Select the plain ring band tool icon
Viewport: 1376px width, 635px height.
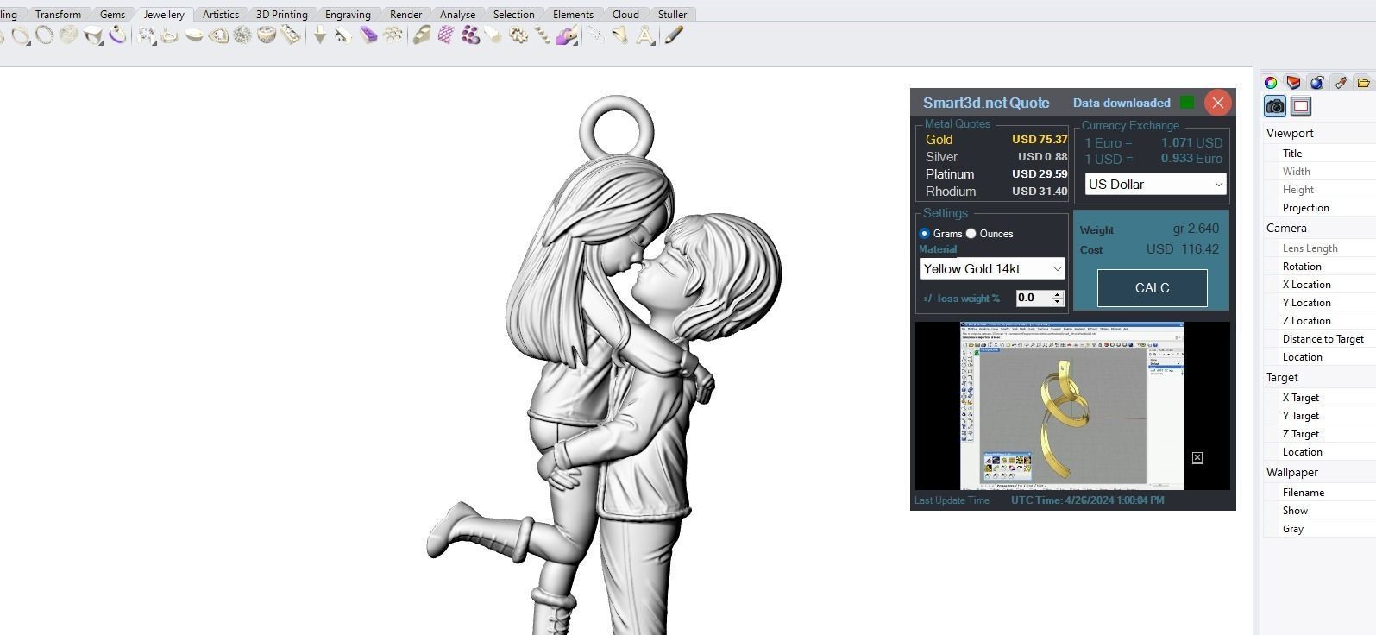pyautogui.click(x=20, y=35)
